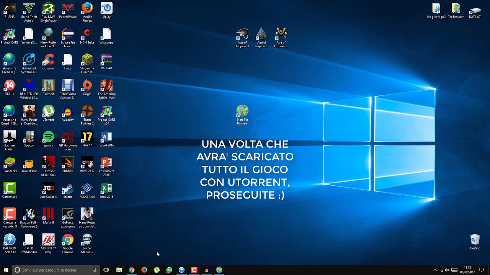This screenshot has width=490, height=275.
Task: Select PowerPoint 2016 desktop icon
Action: pos(106,167)
